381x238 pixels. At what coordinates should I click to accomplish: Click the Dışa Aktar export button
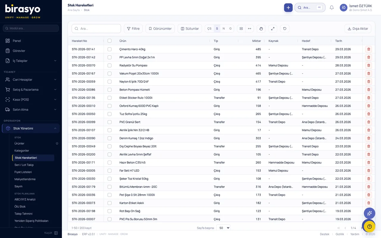tap(358, 29)
